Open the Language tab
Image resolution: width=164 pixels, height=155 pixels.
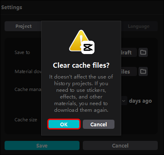point(139,26)
